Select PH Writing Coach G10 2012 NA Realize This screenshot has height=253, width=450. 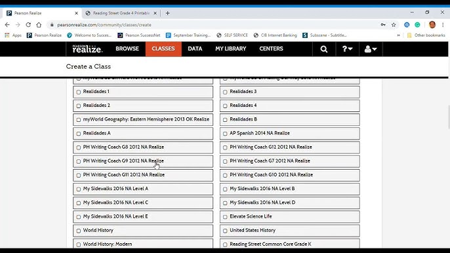(289, 175)
